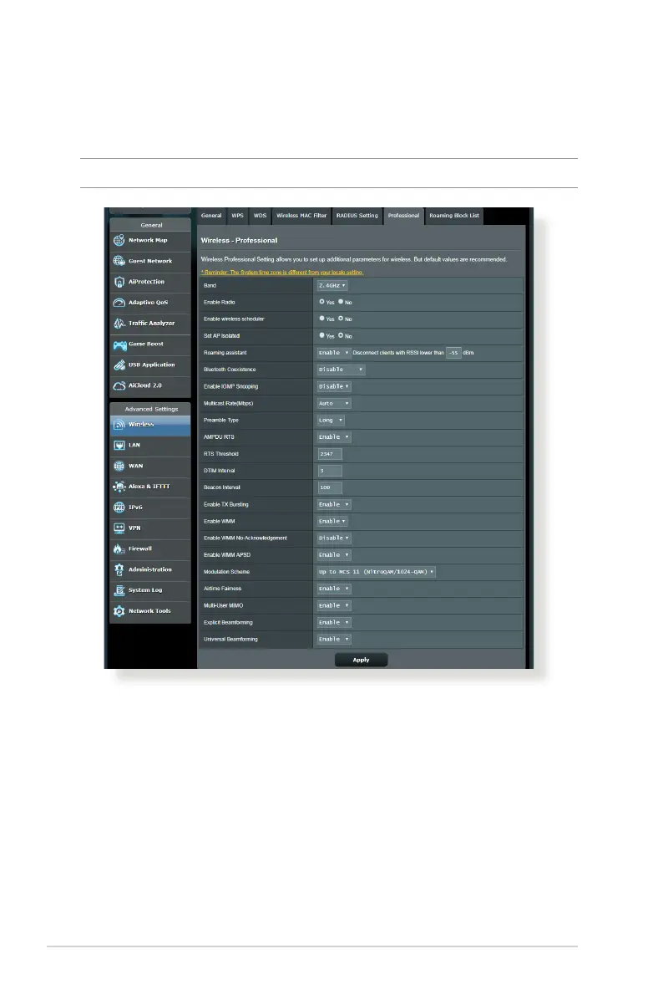Screen dimensions: 663x1000
Task: Expand WMM No-Acknowledgement dropdown
Action: point(334,538)
